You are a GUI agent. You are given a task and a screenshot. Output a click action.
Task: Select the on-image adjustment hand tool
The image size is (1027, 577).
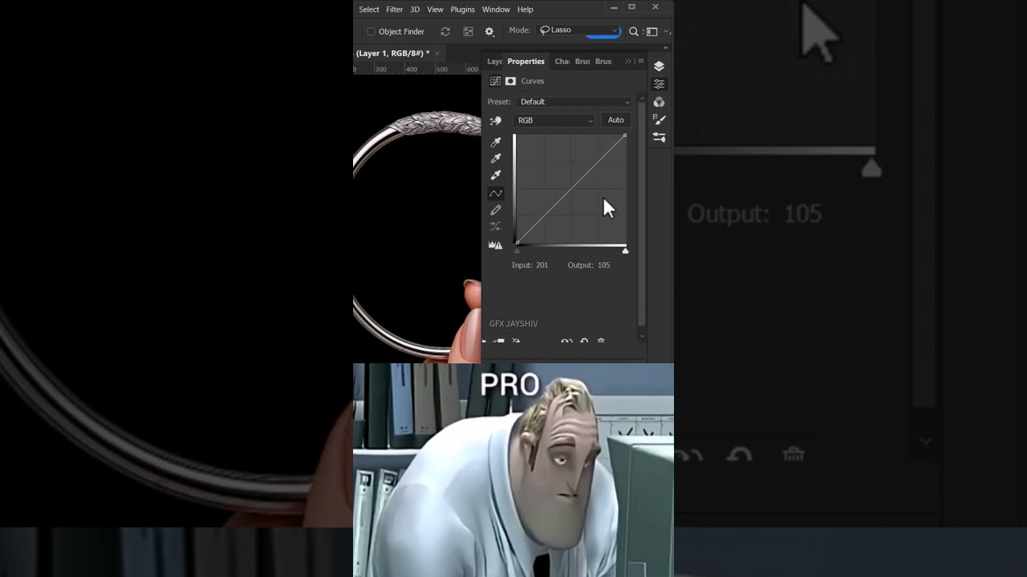[x=496, y=121]
